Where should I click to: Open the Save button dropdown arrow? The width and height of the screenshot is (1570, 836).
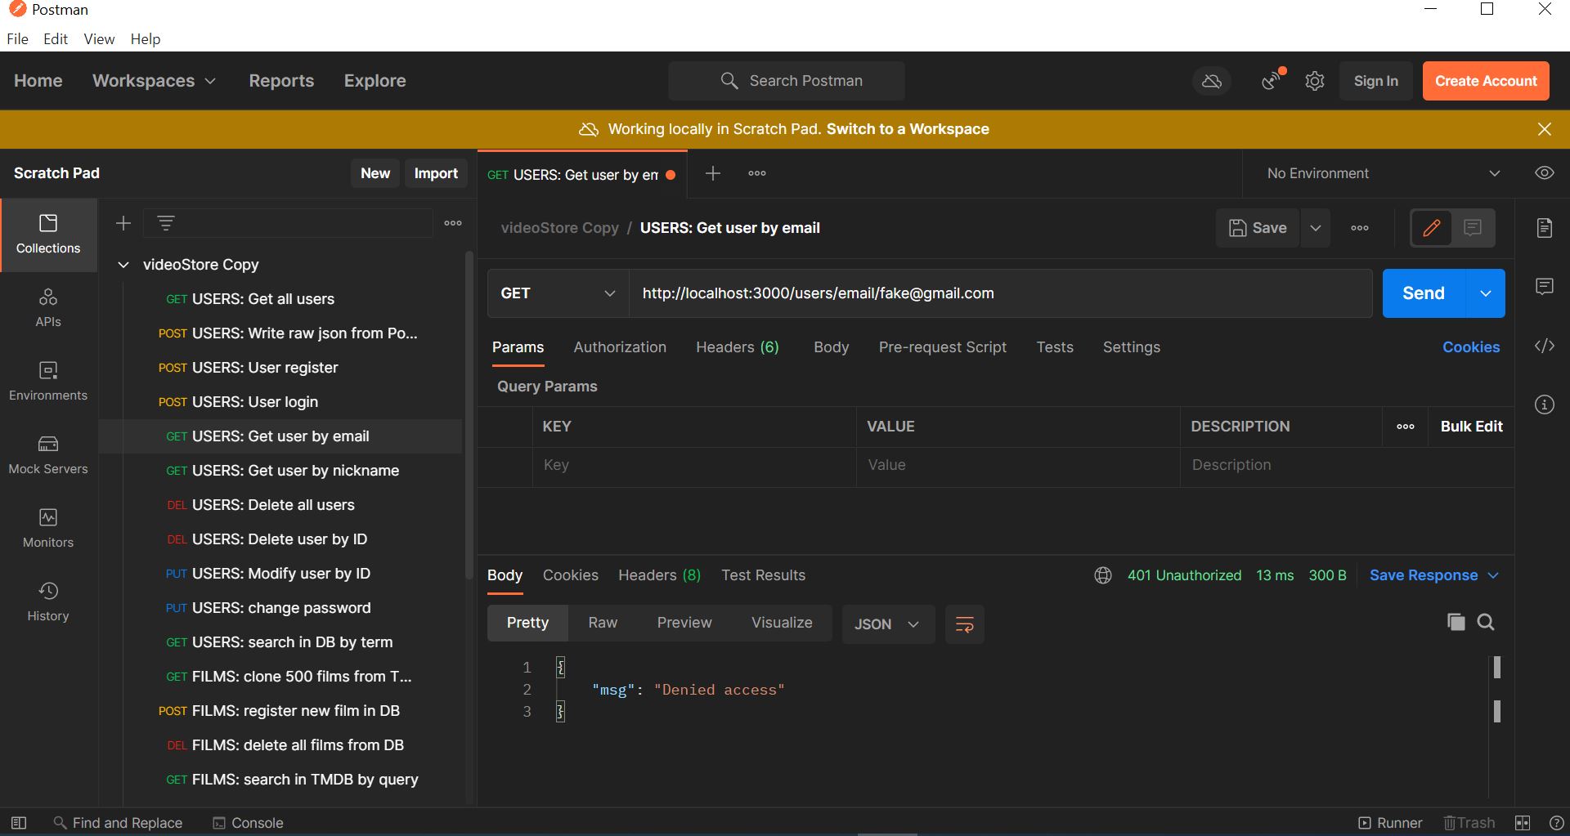pos(1315,228)
